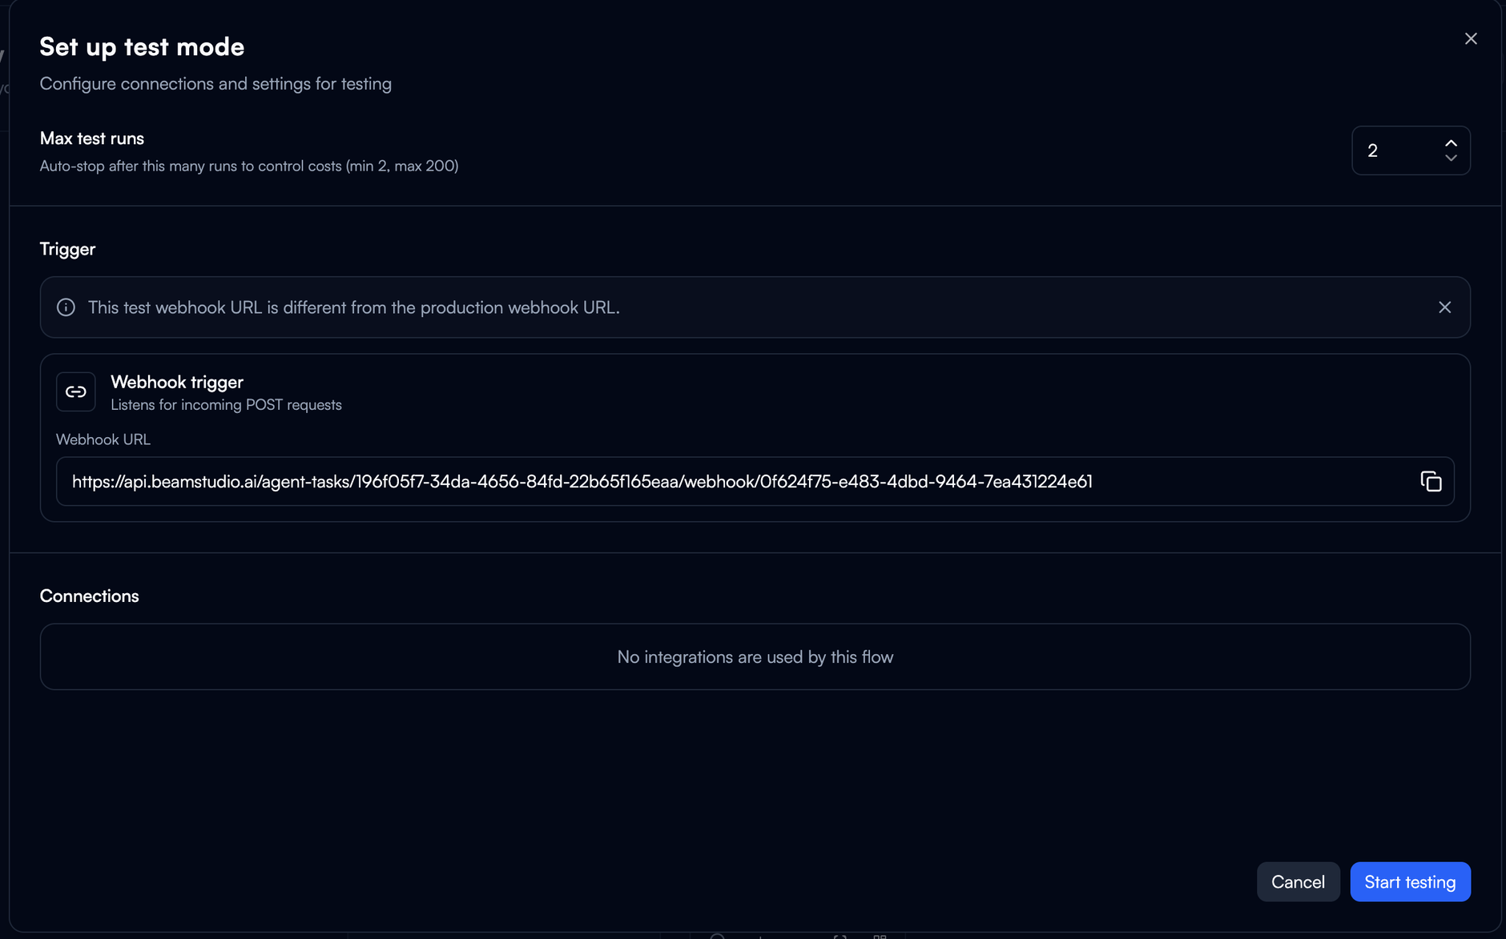
Task: Dismiss the test webhook URL info notice
Action: [1444, 307]
